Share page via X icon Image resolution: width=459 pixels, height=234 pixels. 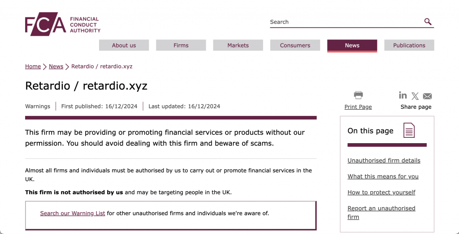click(415, 96)
